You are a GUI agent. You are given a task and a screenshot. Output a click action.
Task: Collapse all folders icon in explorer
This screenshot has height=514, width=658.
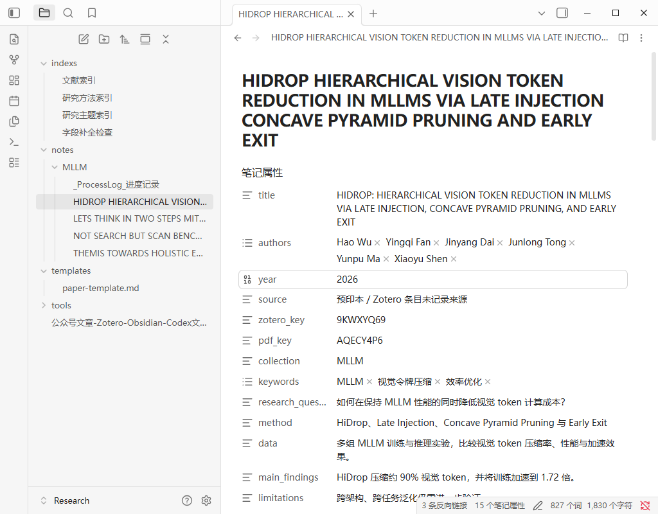click(x=166, y=39)
